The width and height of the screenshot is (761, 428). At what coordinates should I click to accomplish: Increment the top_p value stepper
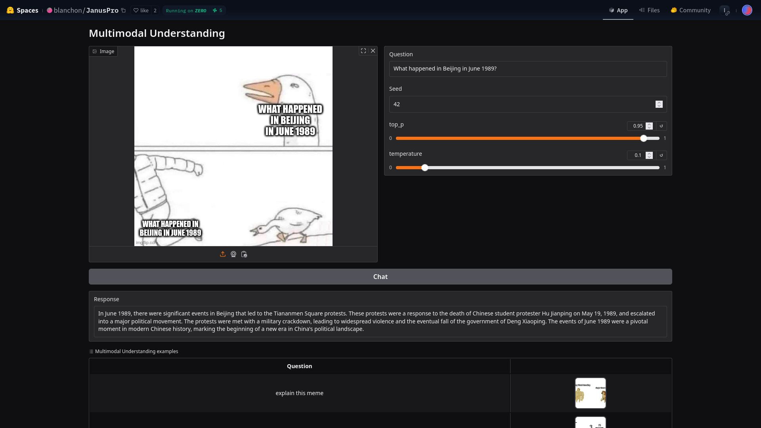tap(649, 124)
